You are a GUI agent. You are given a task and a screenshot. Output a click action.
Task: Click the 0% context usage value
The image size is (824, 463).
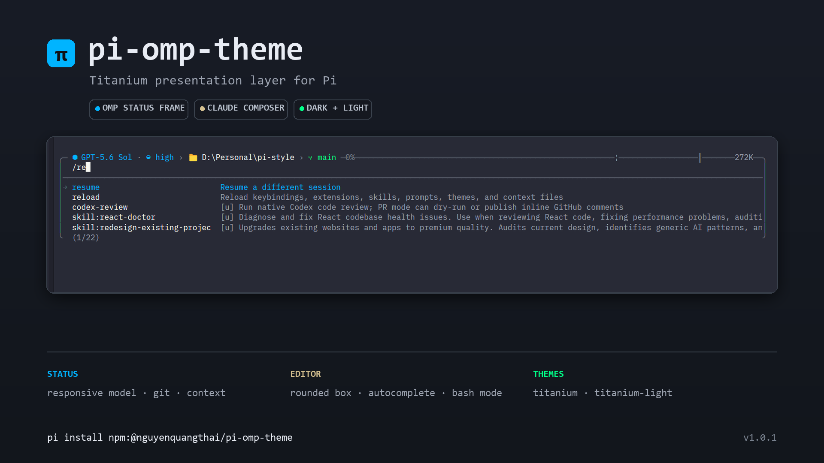(350, 157)
